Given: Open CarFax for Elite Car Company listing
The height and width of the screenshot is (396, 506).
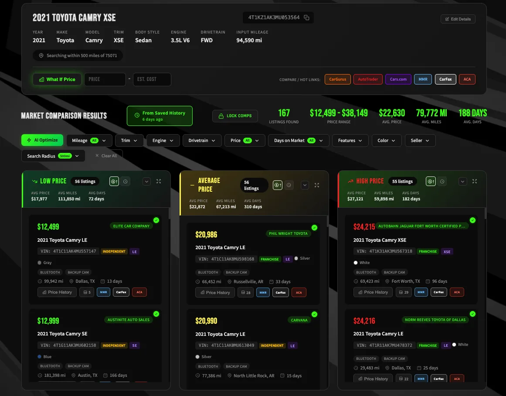Looking at the screenshot, I should tap(121, 292).
